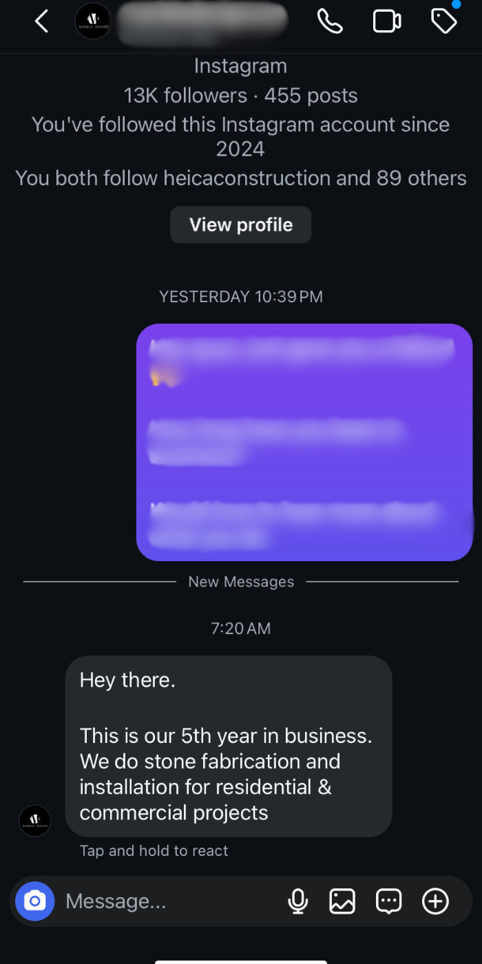Record a voice message with the microphone icon
Screen dimensions: 482x964
click(x=297, y=901)
